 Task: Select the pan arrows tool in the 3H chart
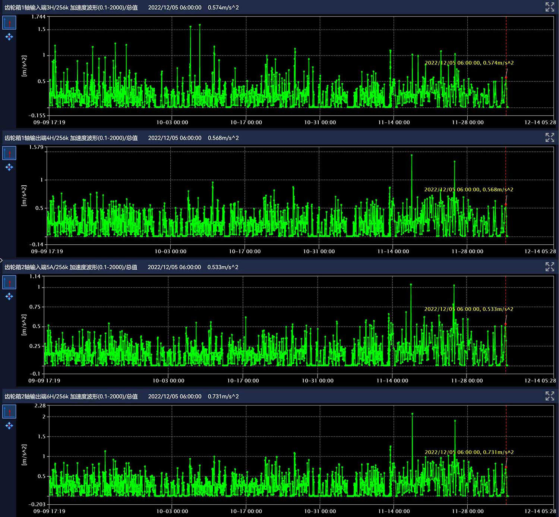(x=9, y=37)
